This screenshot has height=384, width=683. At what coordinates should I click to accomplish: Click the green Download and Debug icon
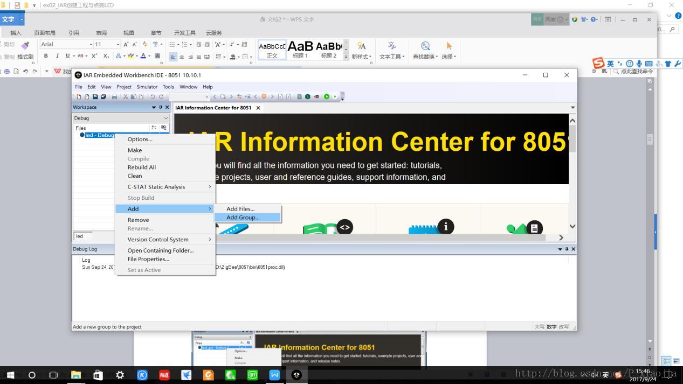[327, 96]
